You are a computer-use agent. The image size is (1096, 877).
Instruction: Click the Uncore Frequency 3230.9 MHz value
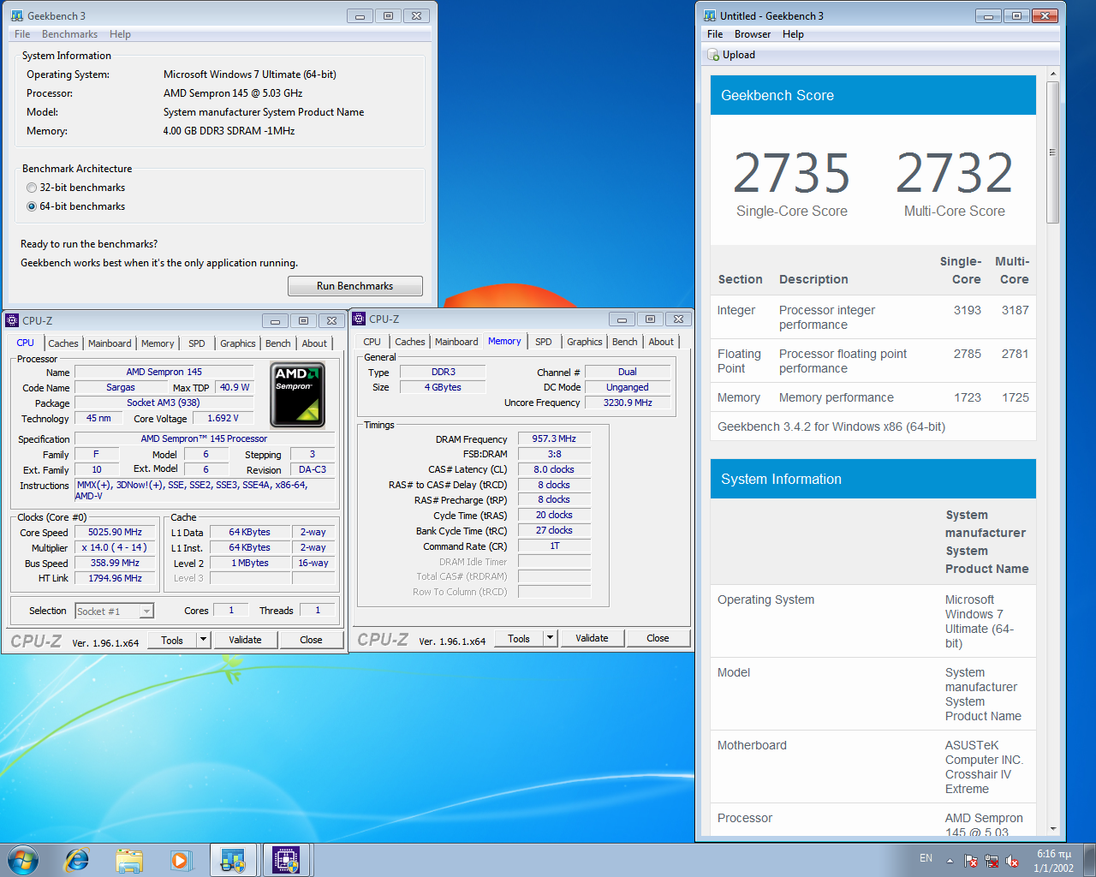tap(628, 403)
